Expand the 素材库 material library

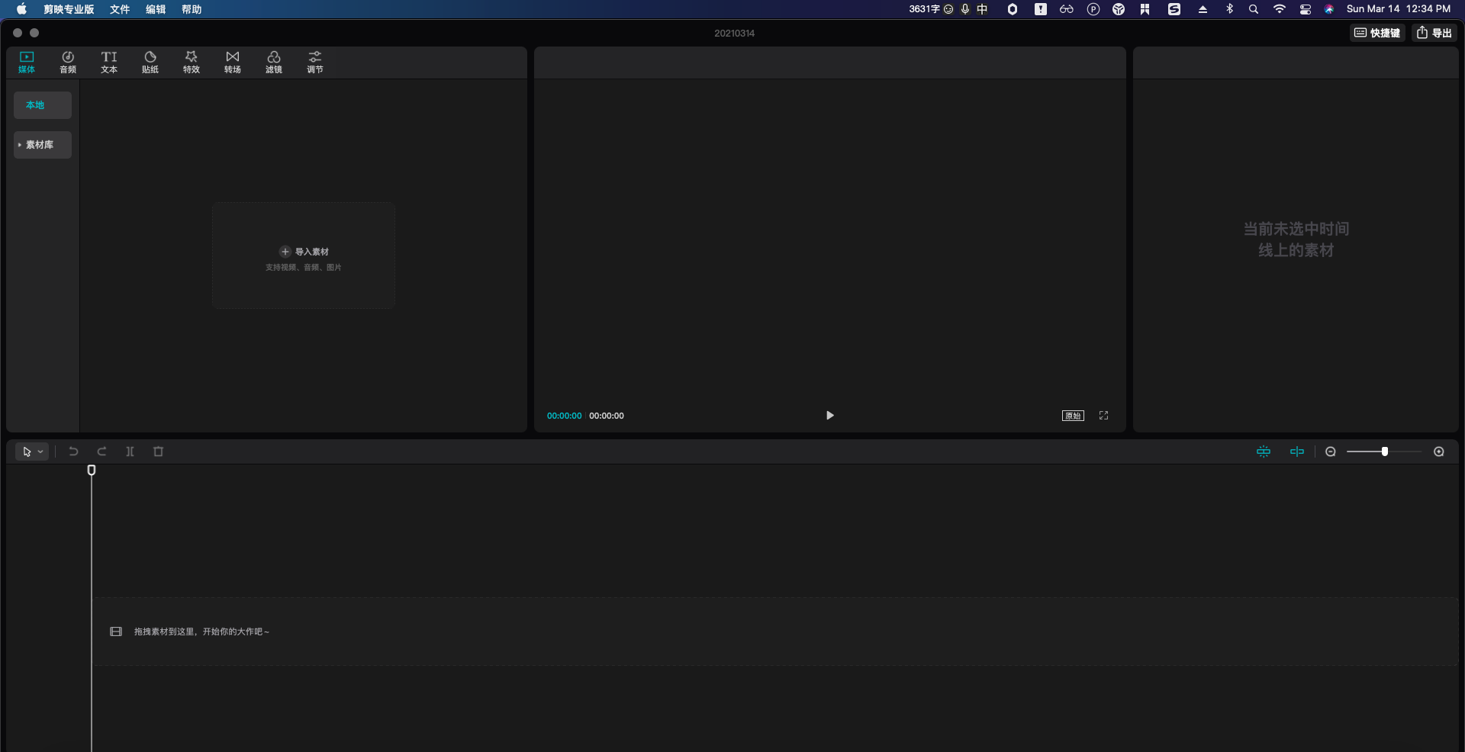[43, 145]
